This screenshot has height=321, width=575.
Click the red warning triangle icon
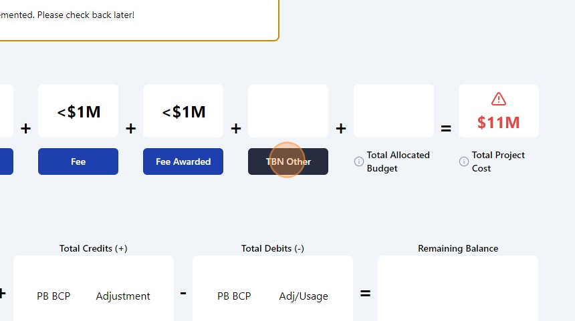pos(499,99)
